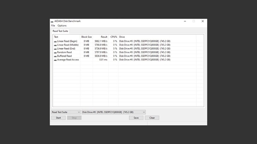Sort by the Result column header

pyautogui.click(x=104, y=37)
